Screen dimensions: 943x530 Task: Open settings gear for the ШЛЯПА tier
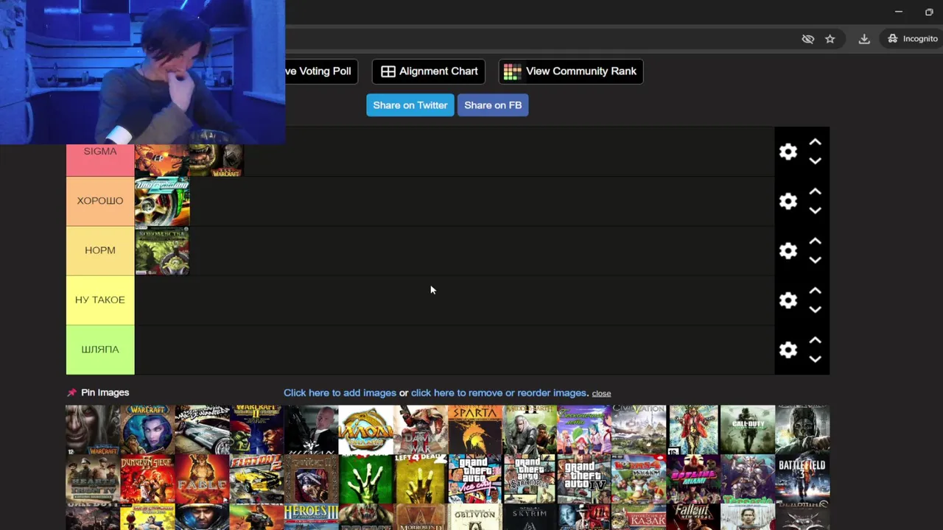[788, 350]
